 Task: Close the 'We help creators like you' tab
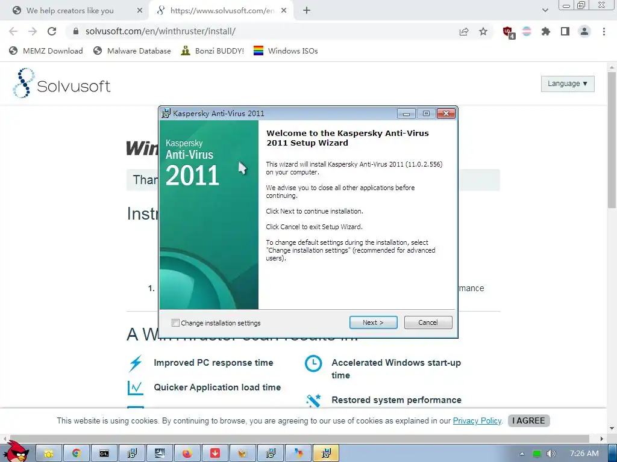coord(140,11)
